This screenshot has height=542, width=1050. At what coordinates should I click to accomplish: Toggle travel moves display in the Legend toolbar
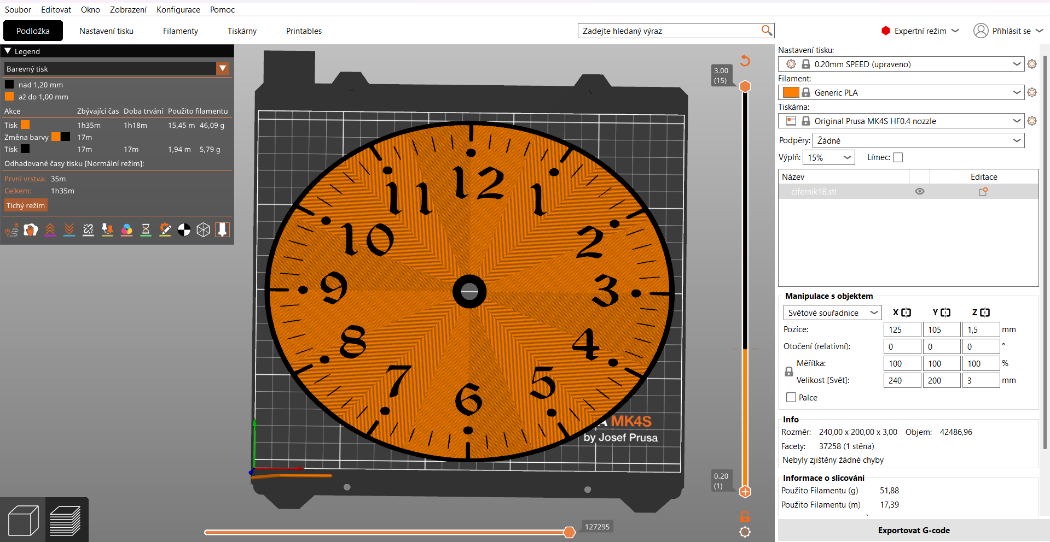click(x=11, y=229)
